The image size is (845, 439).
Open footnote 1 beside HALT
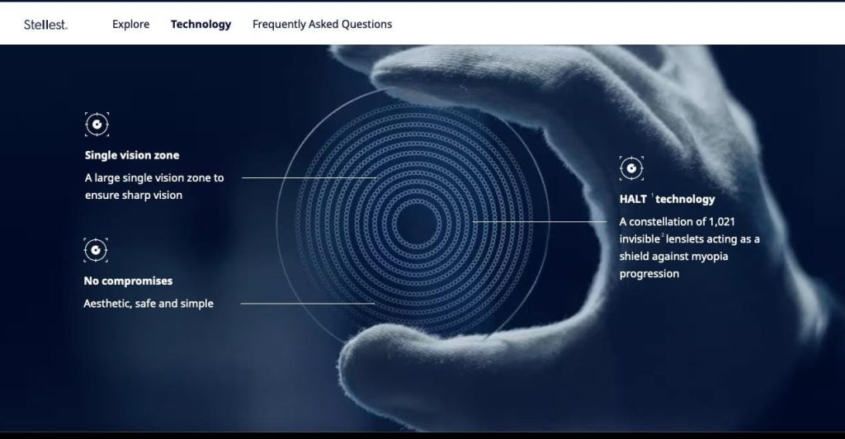[652, 195]
